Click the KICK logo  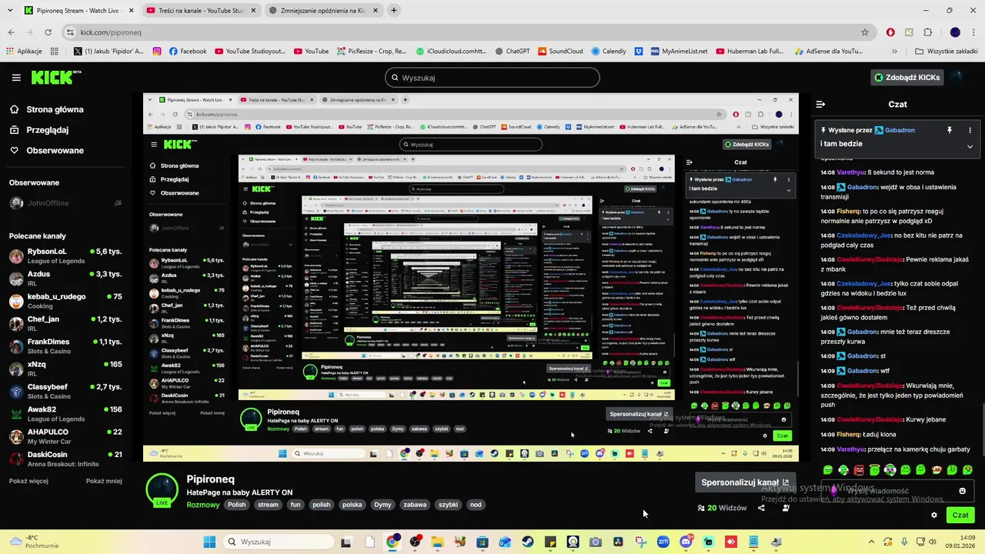pos(55,77)
